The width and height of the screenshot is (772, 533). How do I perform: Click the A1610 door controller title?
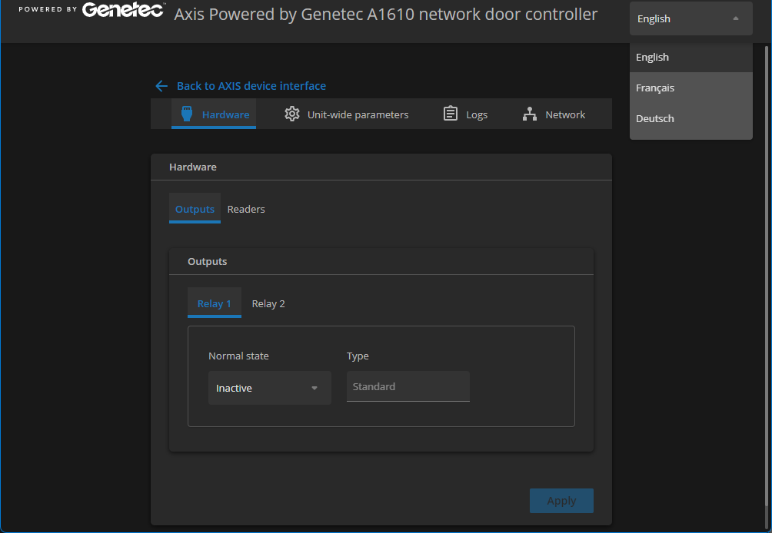pyautogui.click(x=385, y=15)
